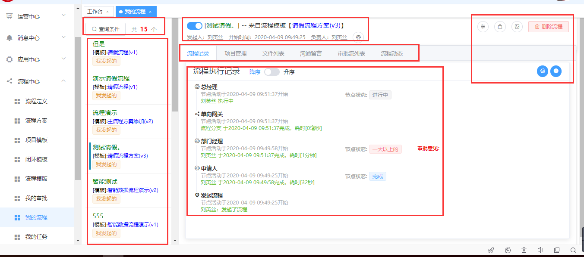Toggle the blue switch beside 测试请假 title
Screen dimensions: 584x257
click(x=195, y=26)
